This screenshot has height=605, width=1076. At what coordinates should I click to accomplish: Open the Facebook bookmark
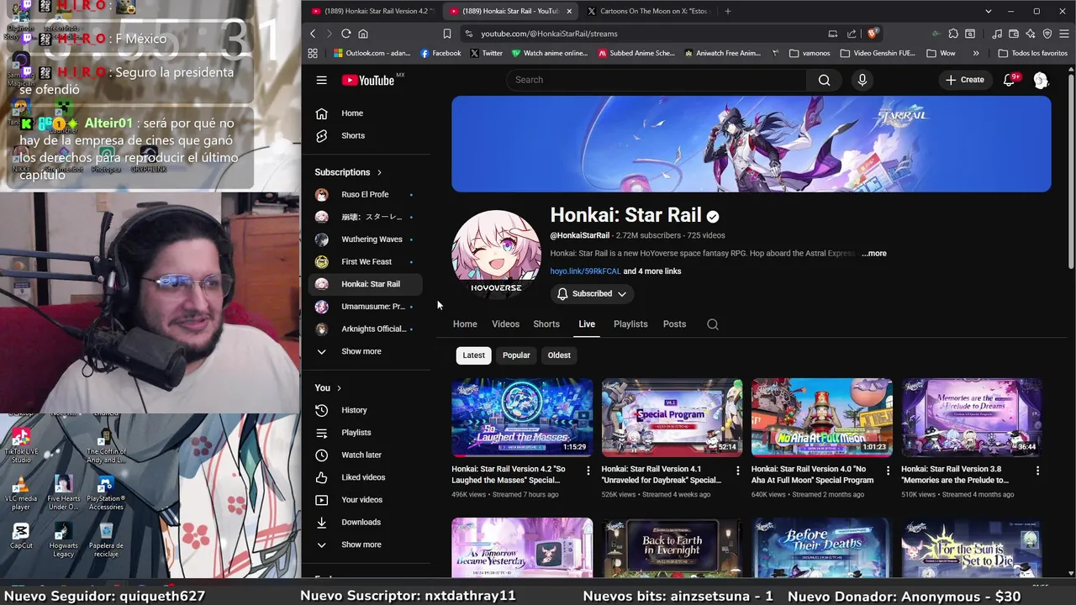(440, 53)
